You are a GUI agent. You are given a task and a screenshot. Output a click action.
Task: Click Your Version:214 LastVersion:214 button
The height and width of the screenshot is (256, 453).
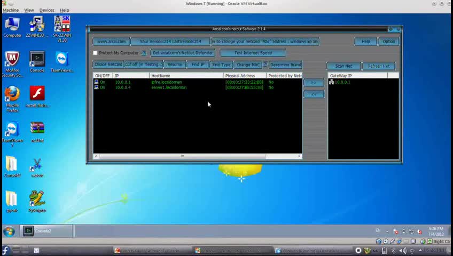pyautogui.click(x=170, y=41)
